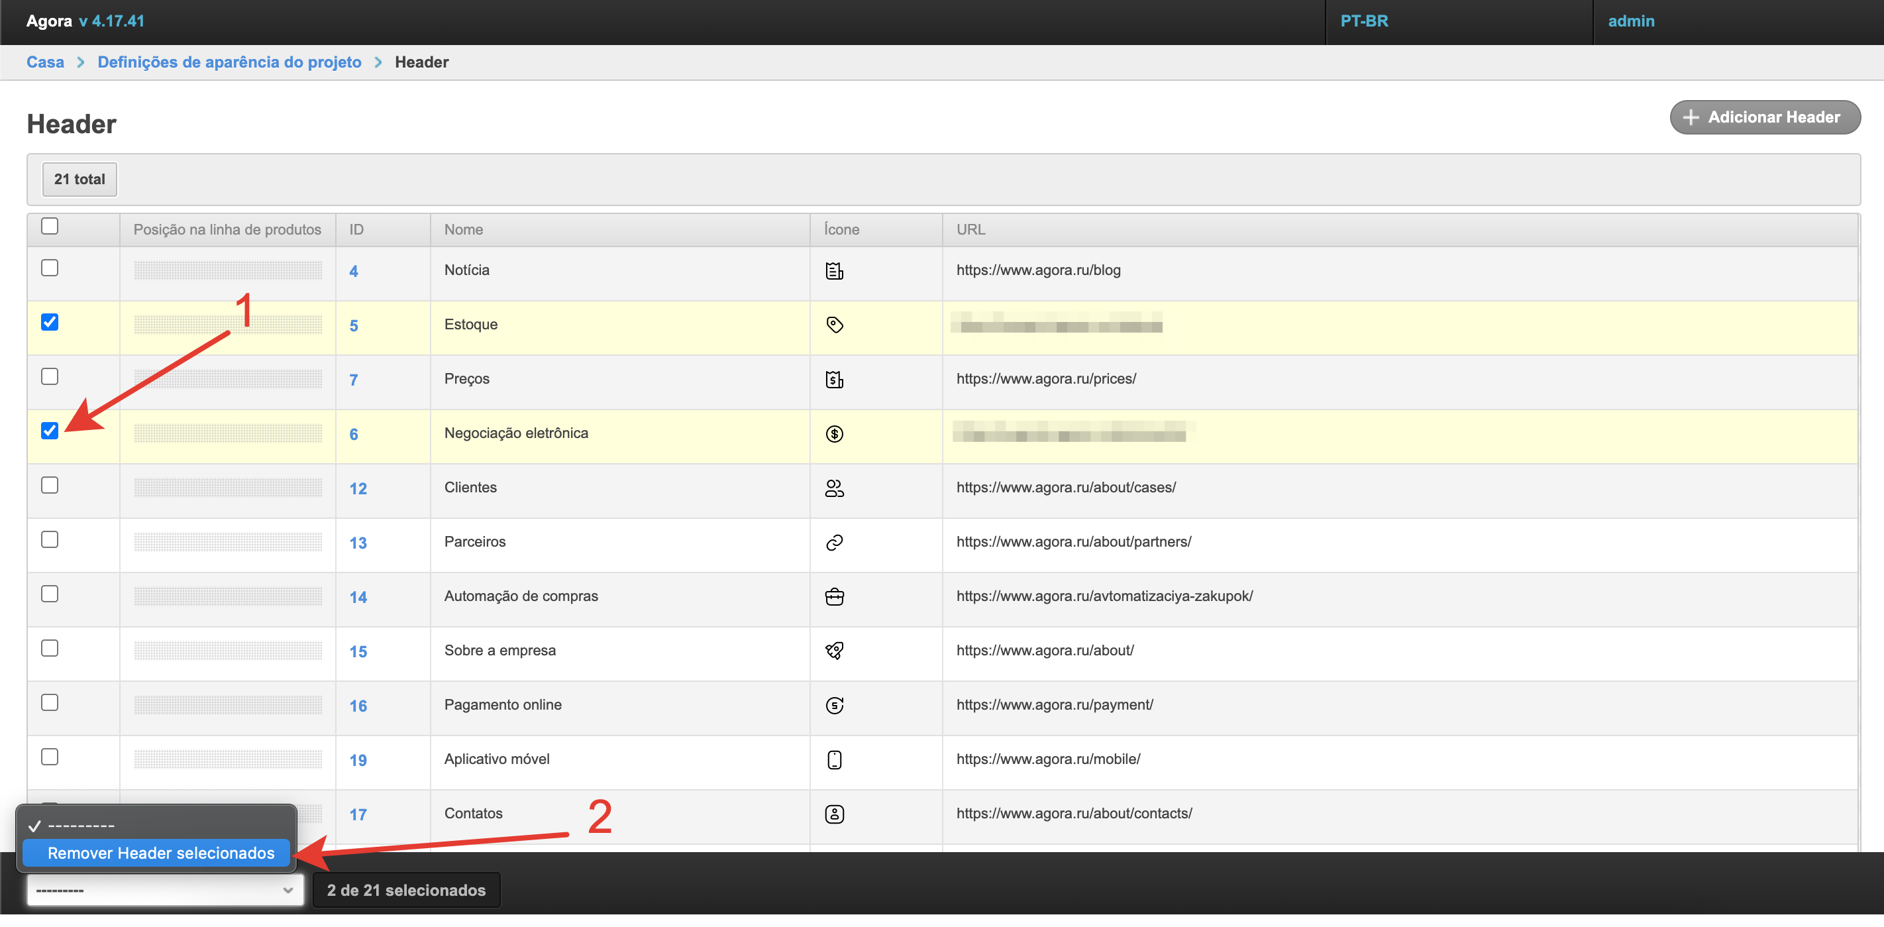Click the people icon for Clientes
The height and width of the screenshot is (927, 1884).
tap(834, 488)
